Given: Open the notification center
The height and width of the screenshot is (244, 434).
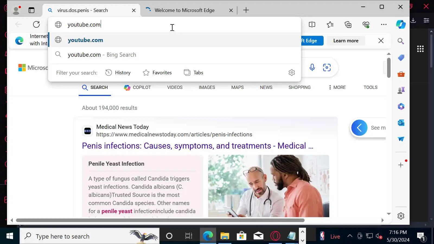Looking at the screenshot, I should (x=421, y=236).
